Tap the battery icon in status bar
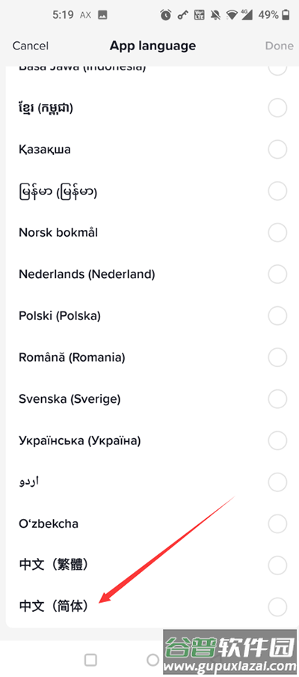The width and height of the screenshot is (299, 677). point(286,15)
